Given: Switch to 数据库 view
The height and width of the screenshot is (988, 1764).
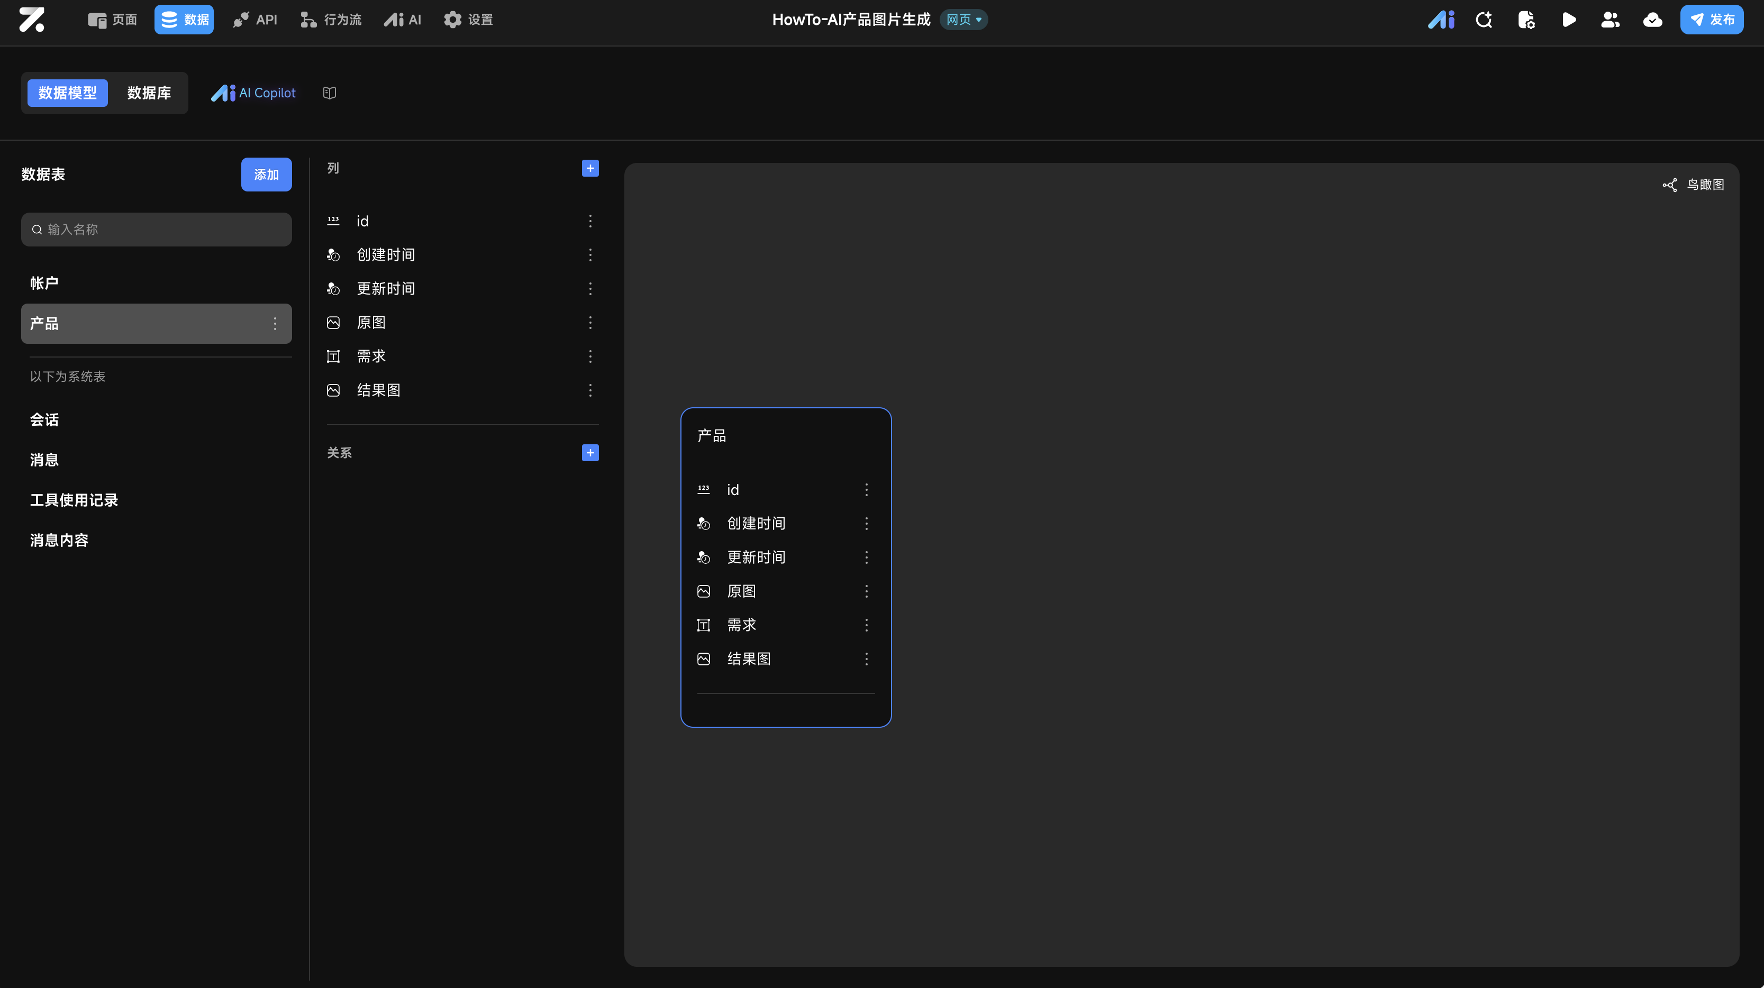Looking at the screenshot, I should [149, 93].
